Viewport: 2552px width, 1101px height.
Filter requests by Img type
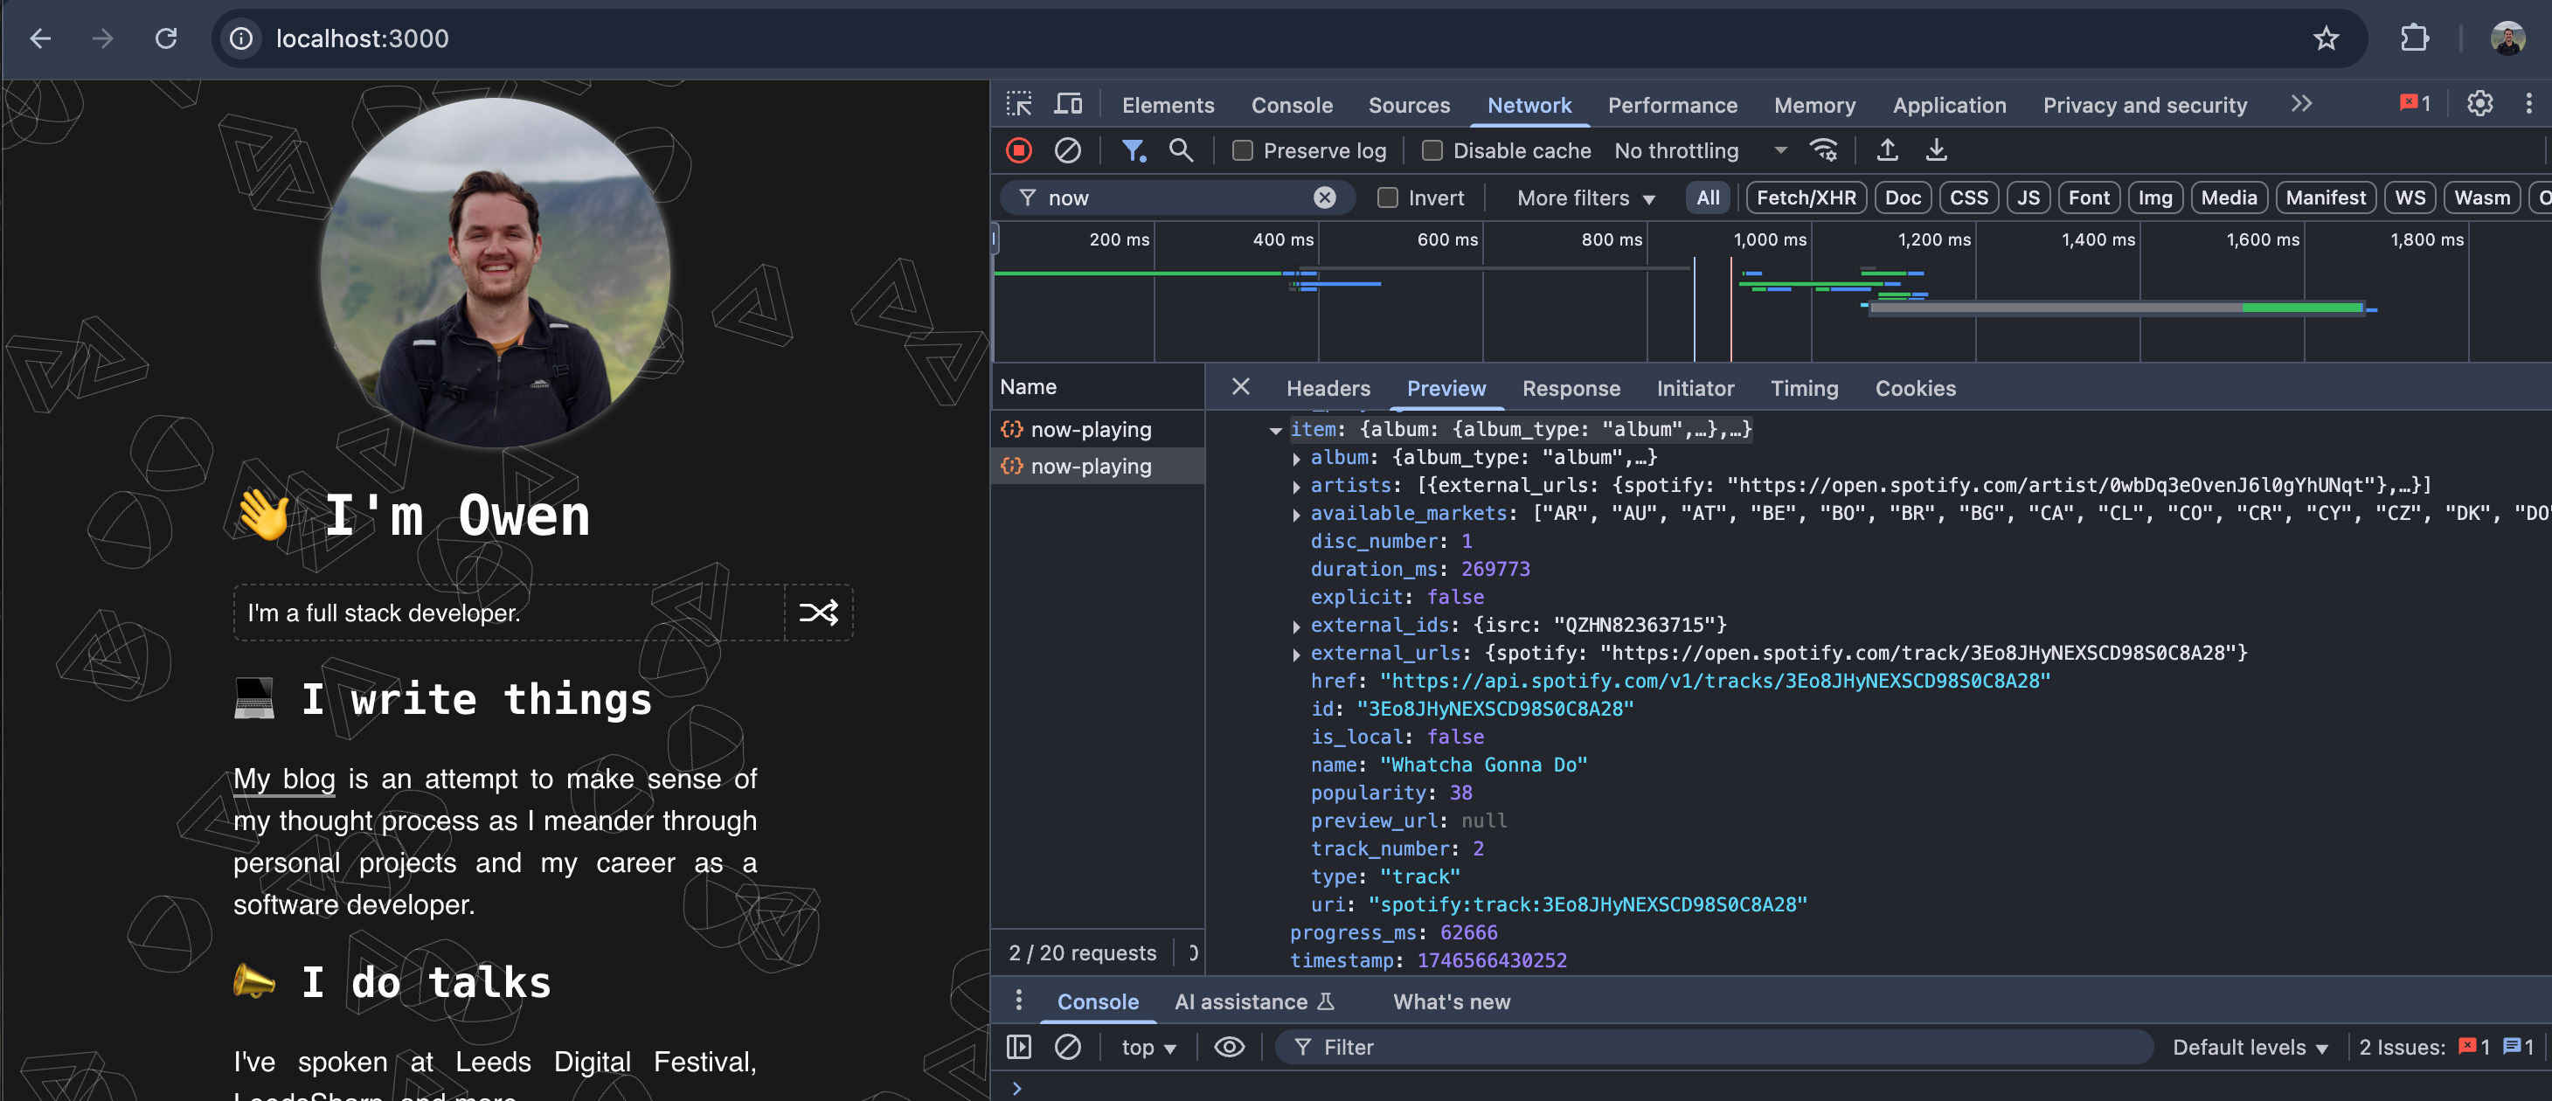click(2153, 198)
